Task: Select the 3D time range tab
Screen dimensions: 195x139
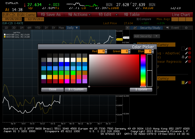Action: point(14,28)
